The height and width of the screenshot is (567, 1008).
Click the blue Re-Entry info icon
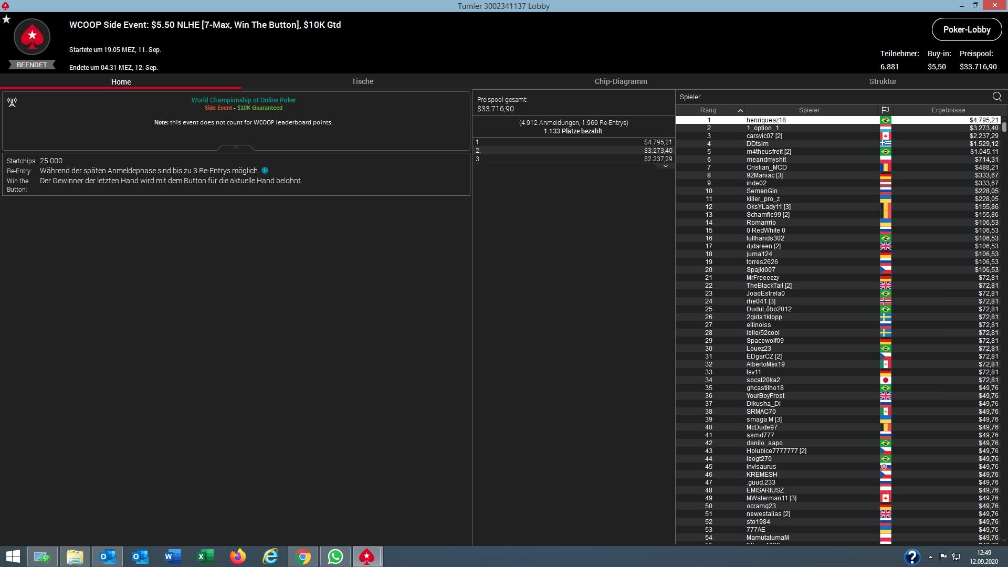tap(265, 171)
